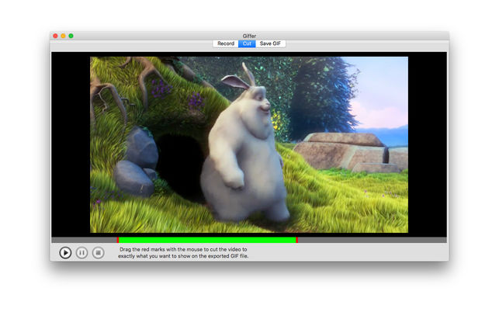
Task: Click the gray timeline after the selection
Action: 372,240
